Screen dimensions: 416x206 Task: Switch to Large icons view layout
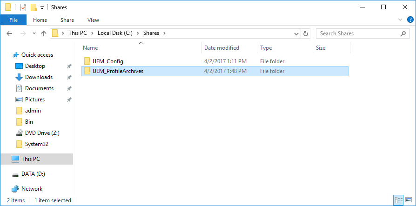pyautogui.click(x=408, y=200)
